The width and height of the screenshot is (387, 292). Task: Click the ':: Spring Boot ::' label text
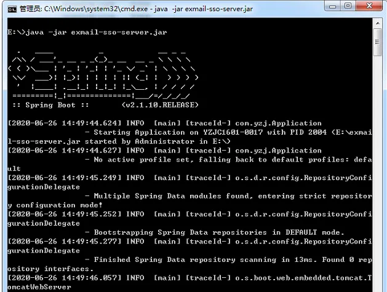tap(51, 105)
